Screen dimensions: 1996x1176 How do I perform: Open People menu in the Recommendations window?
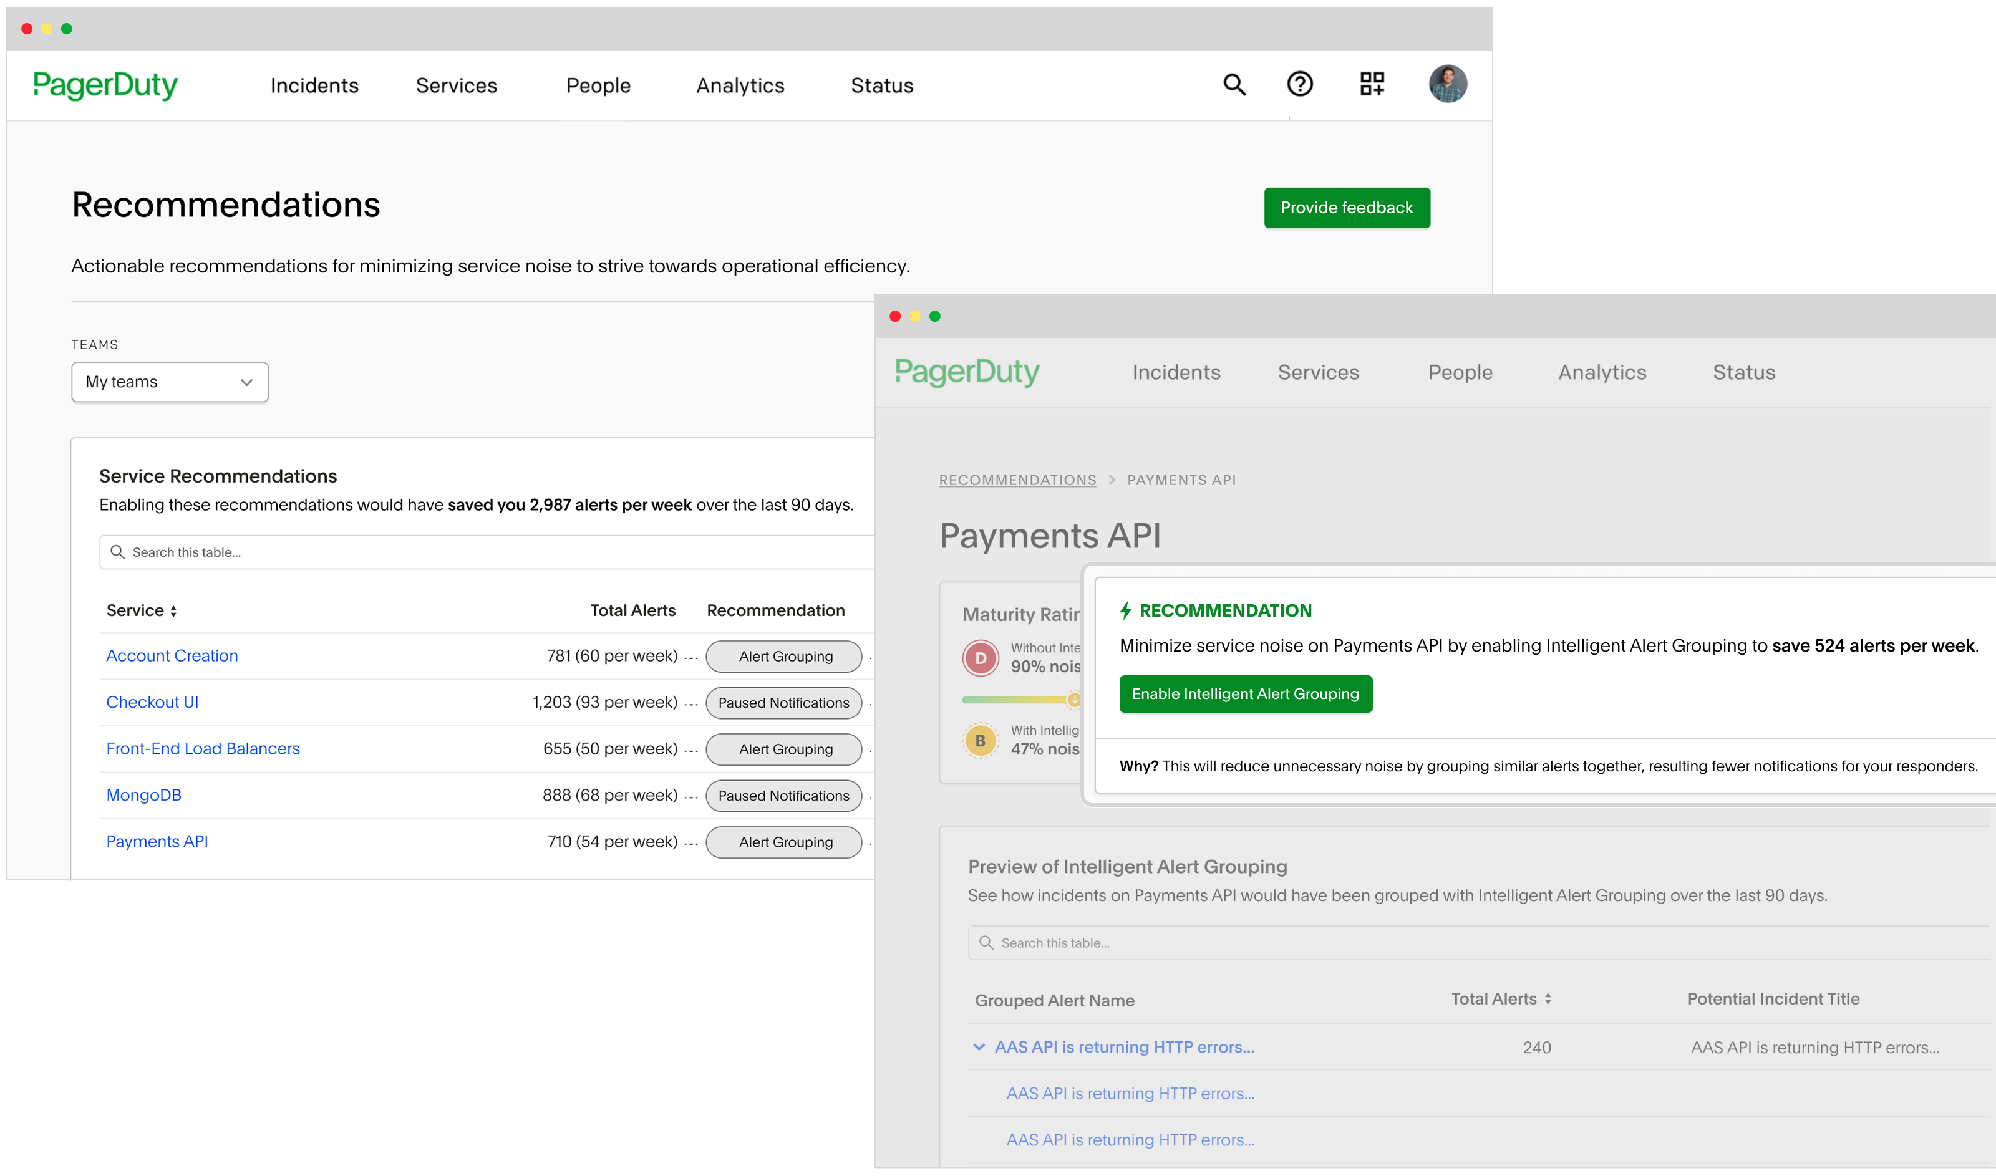click(x=598, y=85)
